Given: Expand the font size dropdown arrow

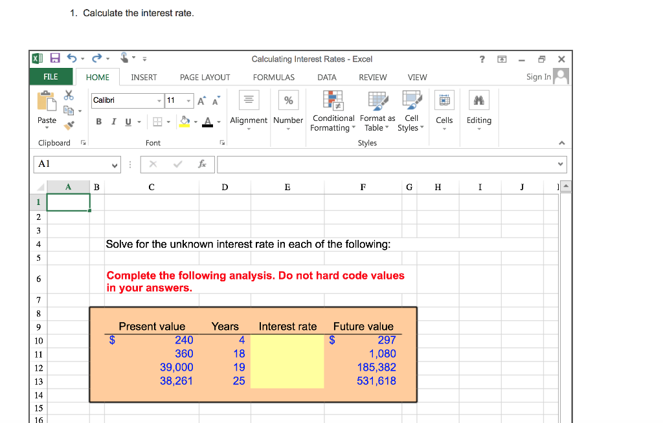Looking at the screenshot, I should pyautogui.click(x=189, y=100).
